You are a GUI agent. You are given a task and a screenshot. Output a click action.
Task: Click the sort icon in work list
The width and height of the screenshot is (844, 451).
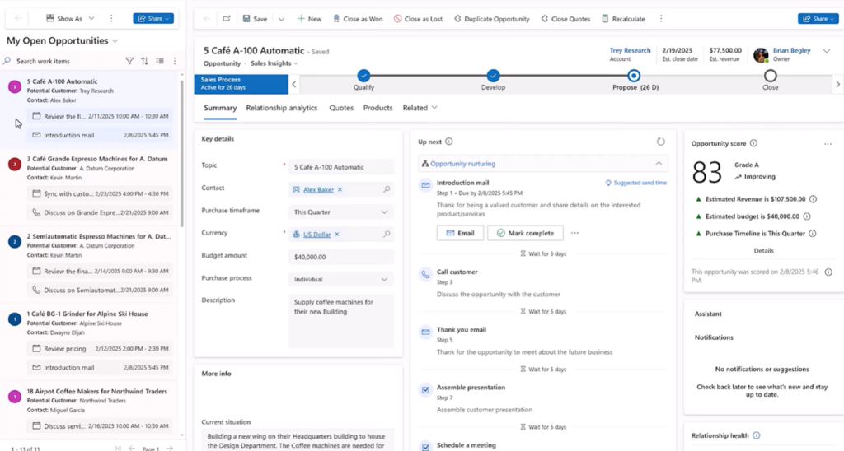[144, 61]
